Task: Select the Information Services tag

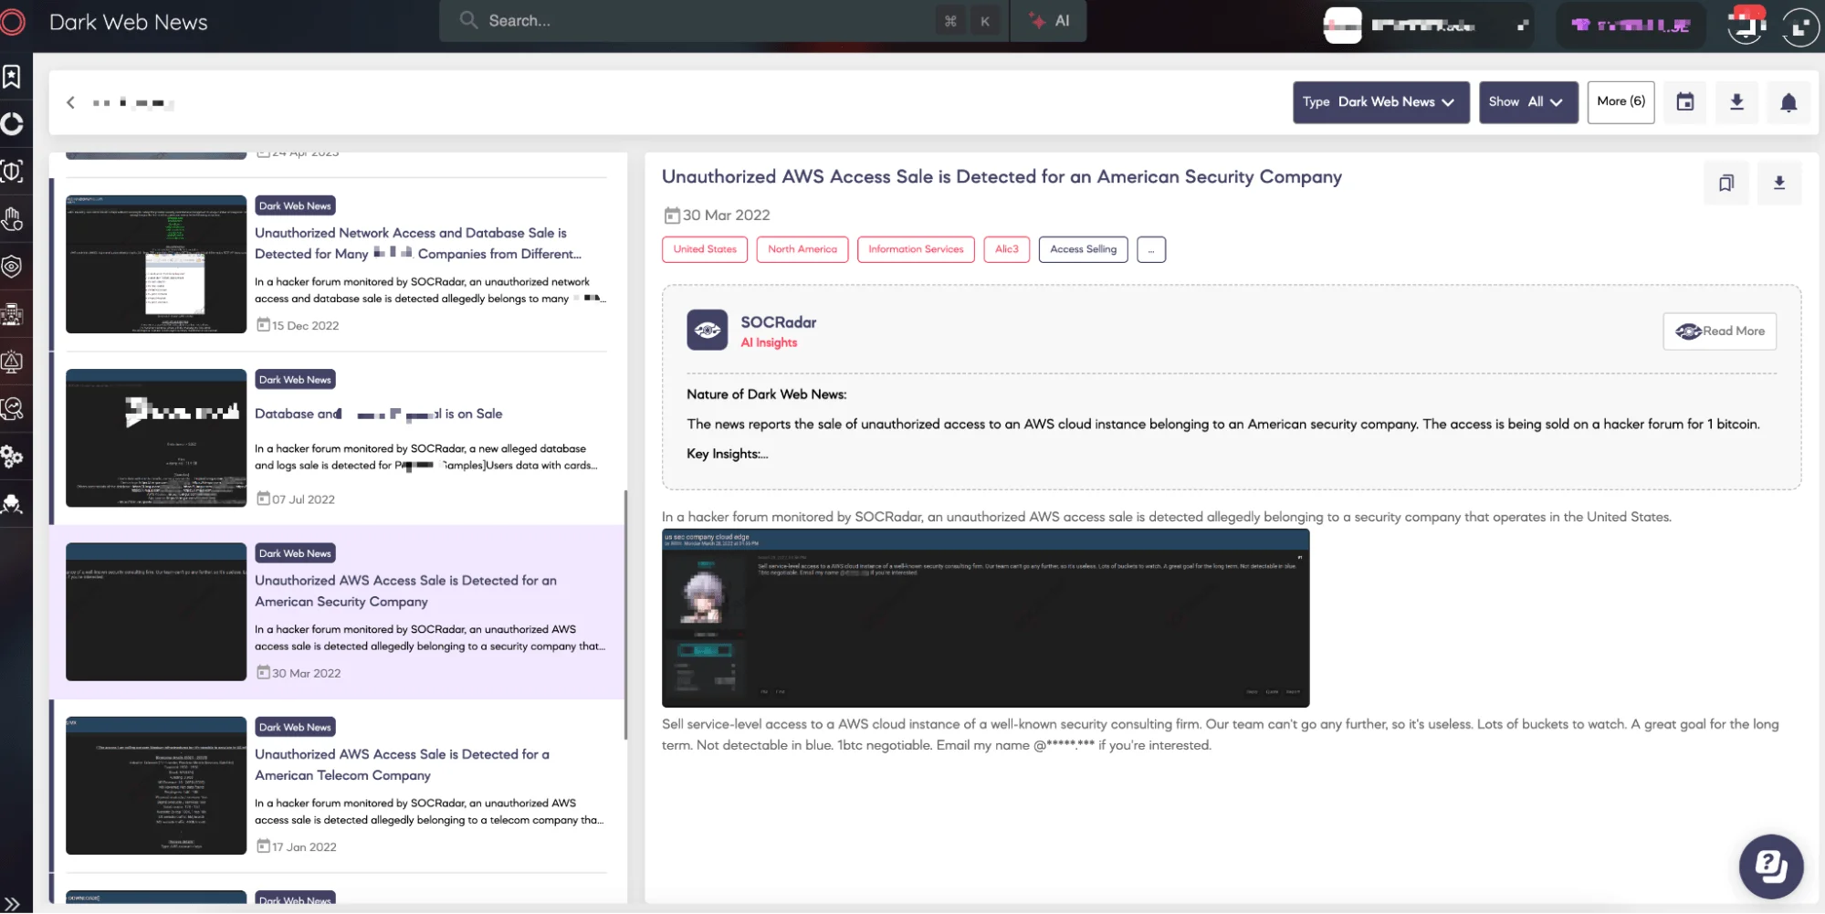Action: coord(916,249)
